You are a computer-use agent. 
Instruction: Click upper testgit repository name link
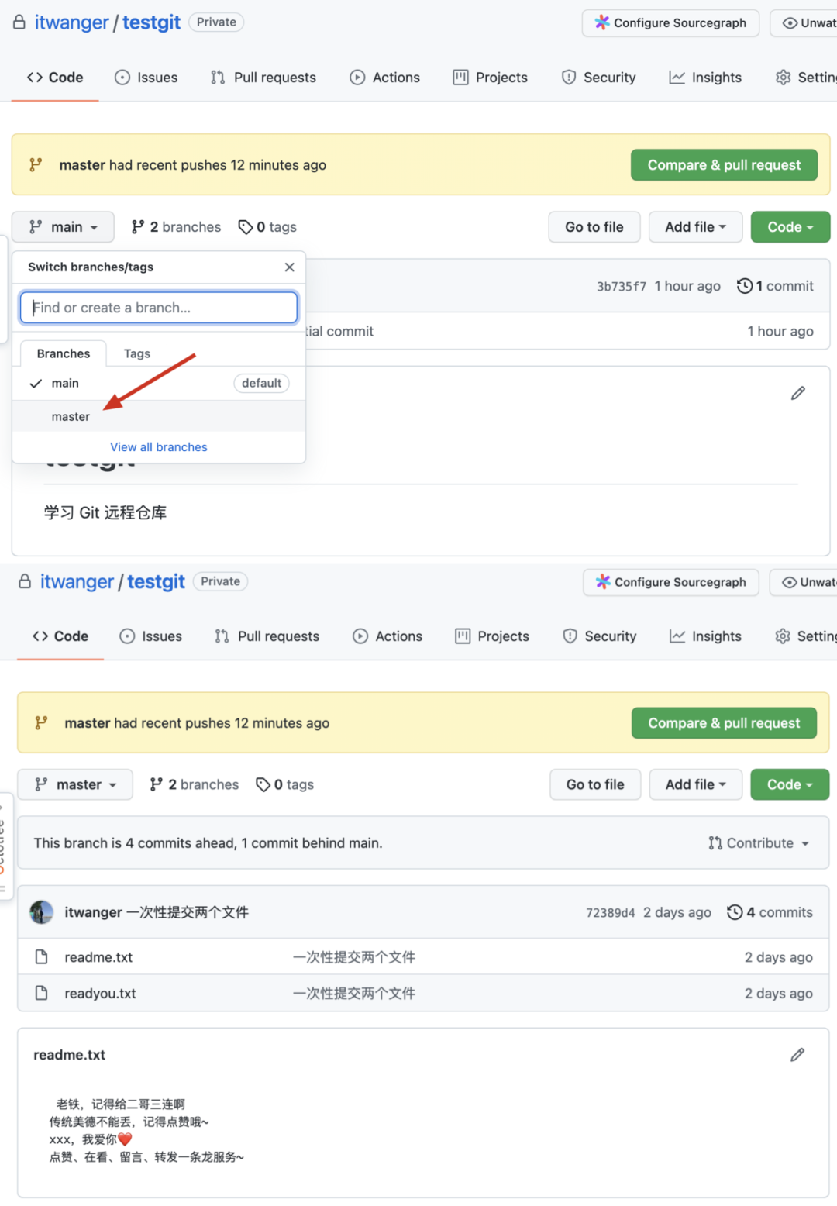point(151,22)
